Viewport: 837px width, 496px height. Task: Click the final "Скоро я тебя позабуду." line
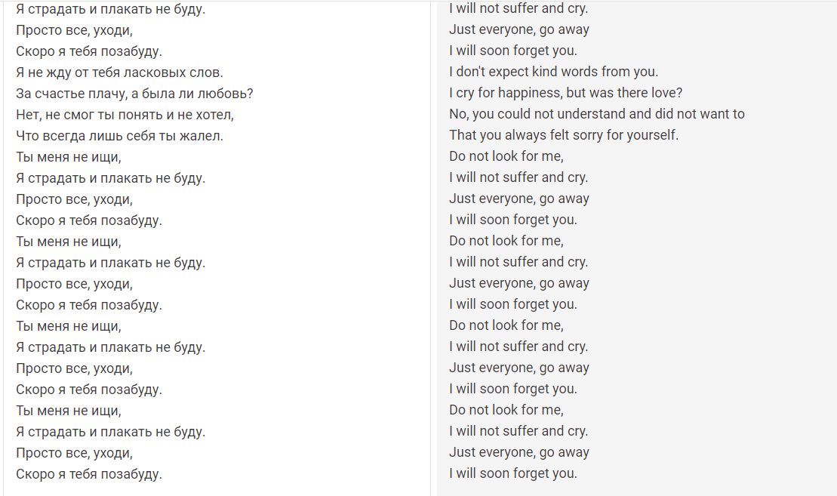point(89,474)
